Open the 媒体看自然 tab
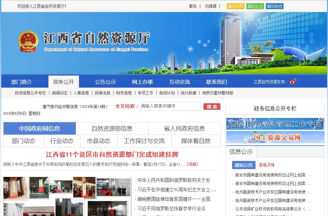Viewport: 328px width, 216px height. pyautogui.click(x=196, y=141)
